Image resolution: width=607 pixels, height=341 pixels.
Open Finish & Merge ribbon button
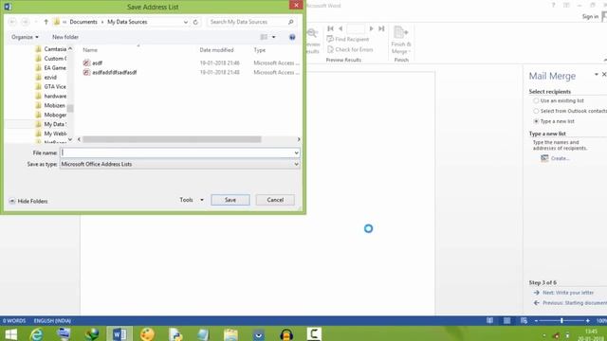point(401,40)
